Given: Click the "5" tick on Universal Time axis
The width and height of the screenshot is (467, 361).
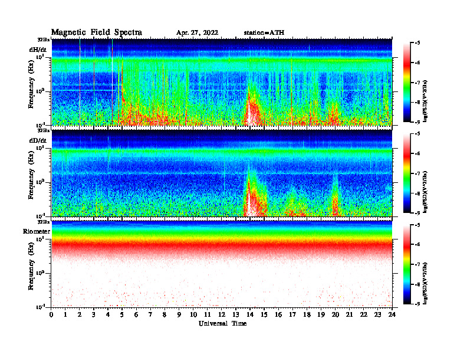Looking at the screenshot, I should pos(122,314).
